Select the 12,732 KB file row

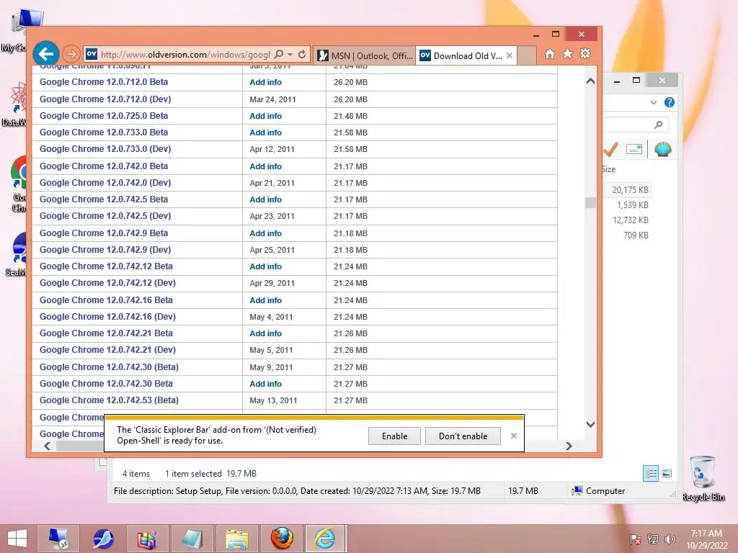click(x=628, y=220)
